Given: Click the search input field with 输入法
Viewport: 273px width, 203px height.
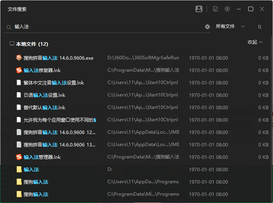Looking at the screenshot, I should [108, 27].
